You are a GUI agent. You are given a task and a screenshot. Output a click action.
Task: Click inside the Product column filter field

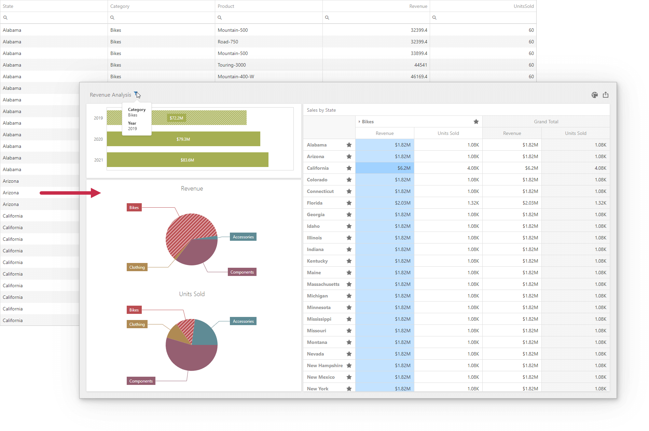(270, 17)
